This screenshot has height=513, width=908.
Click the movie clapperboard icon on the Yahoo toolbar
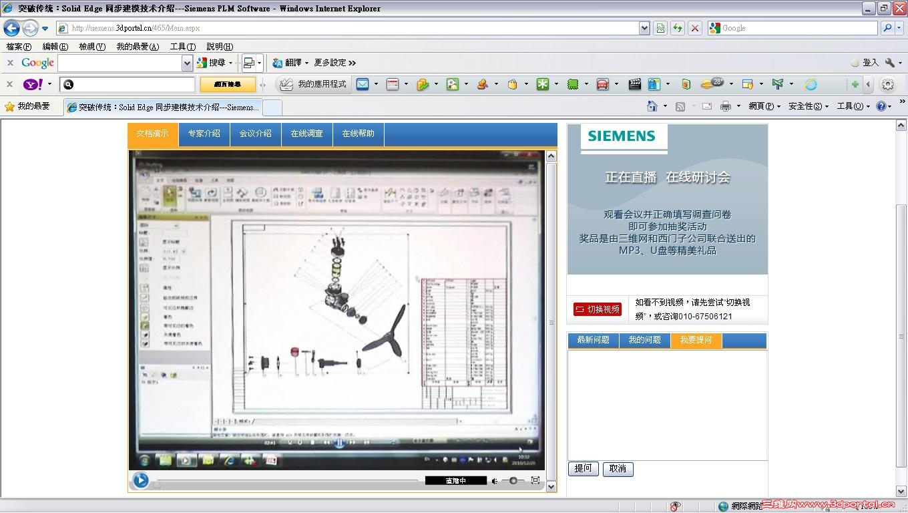pyautogui.click(x=634, y=84)
